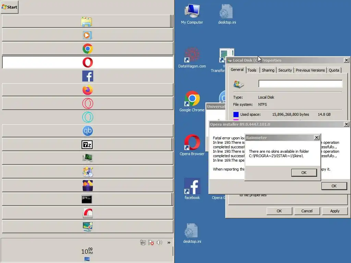The width and height of the screenshot is (351, 263).
Task: Open the Control Panel taskbar icon
Action: pyautogui.click(x=87, y=172)
